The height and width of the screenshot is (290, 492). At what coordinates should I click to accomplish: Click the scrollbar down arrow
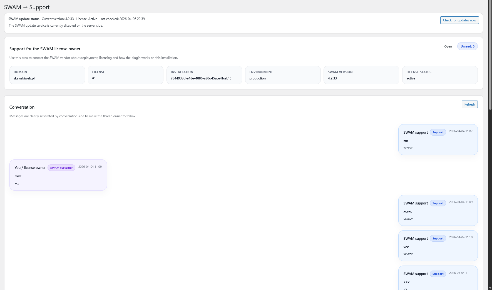pos(490,288)
